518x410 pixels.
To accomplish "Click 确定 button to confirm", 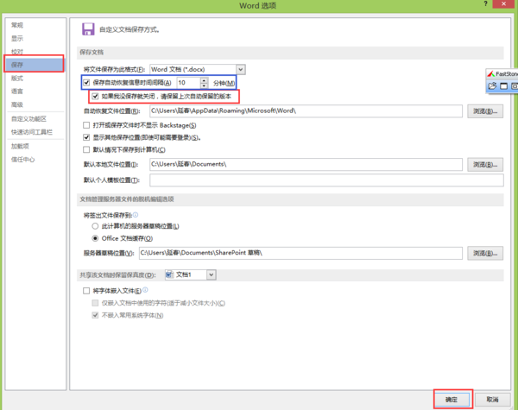I will pos(452,400).
